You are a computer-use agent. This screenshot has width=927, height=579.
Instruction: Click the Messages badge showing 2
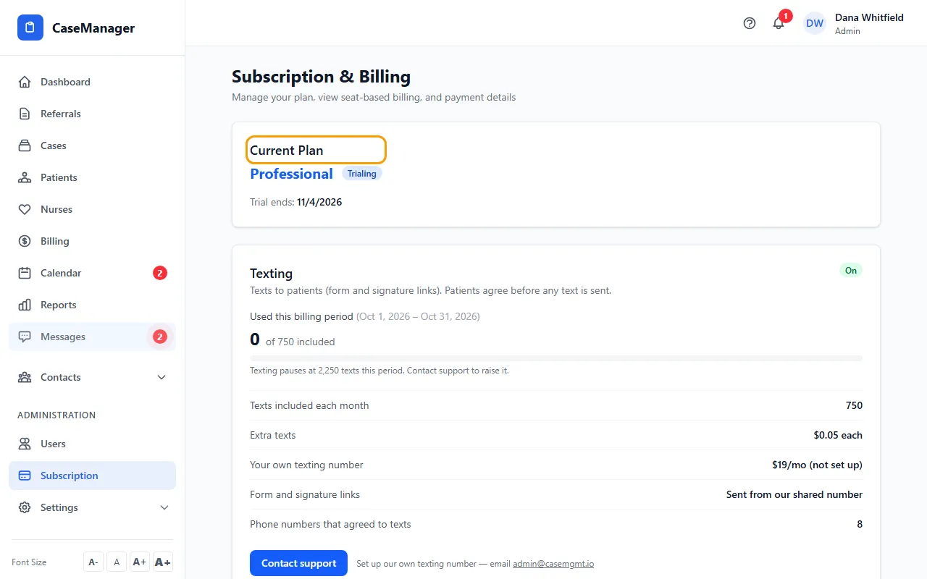[160, 337]
